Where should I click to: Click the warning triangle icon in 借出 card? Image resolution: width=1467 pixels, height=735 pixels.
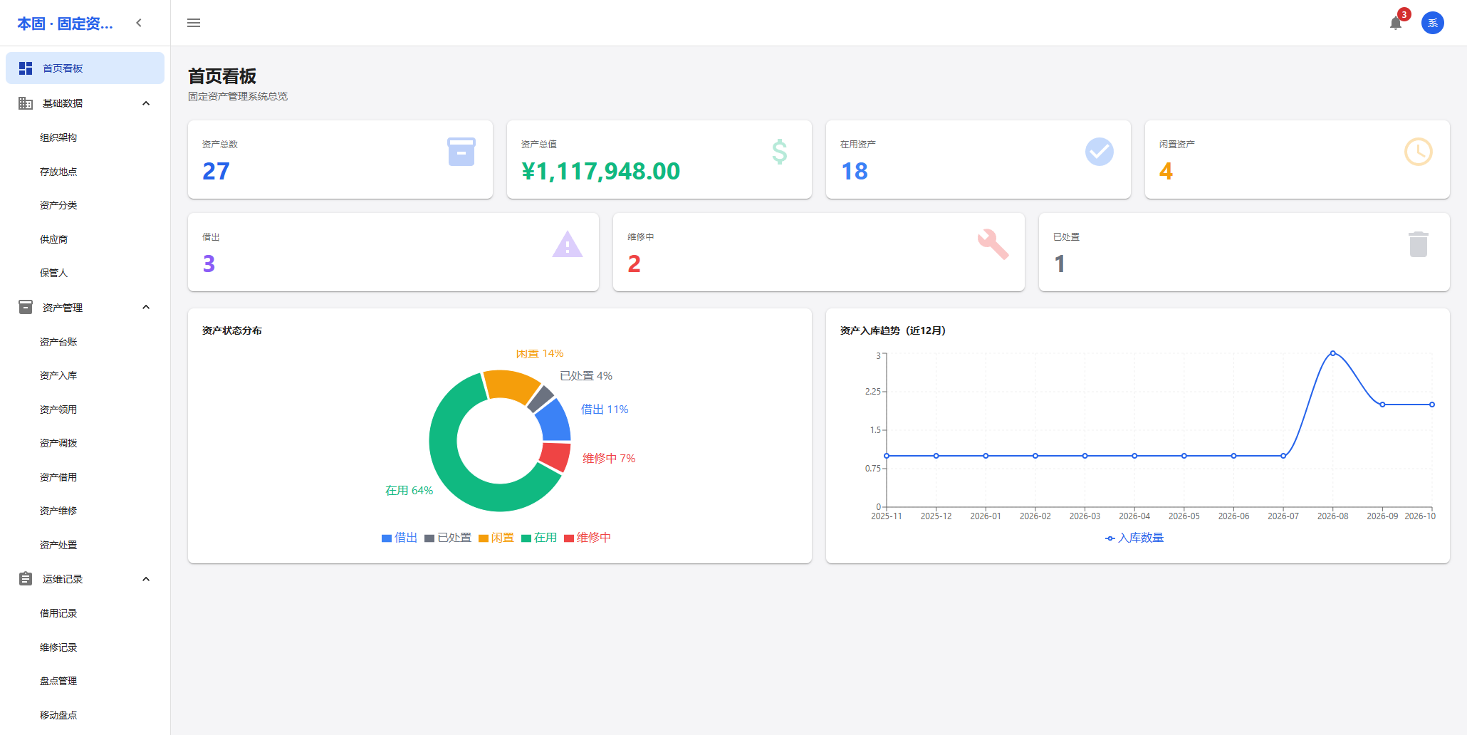(x=568, y=244)
